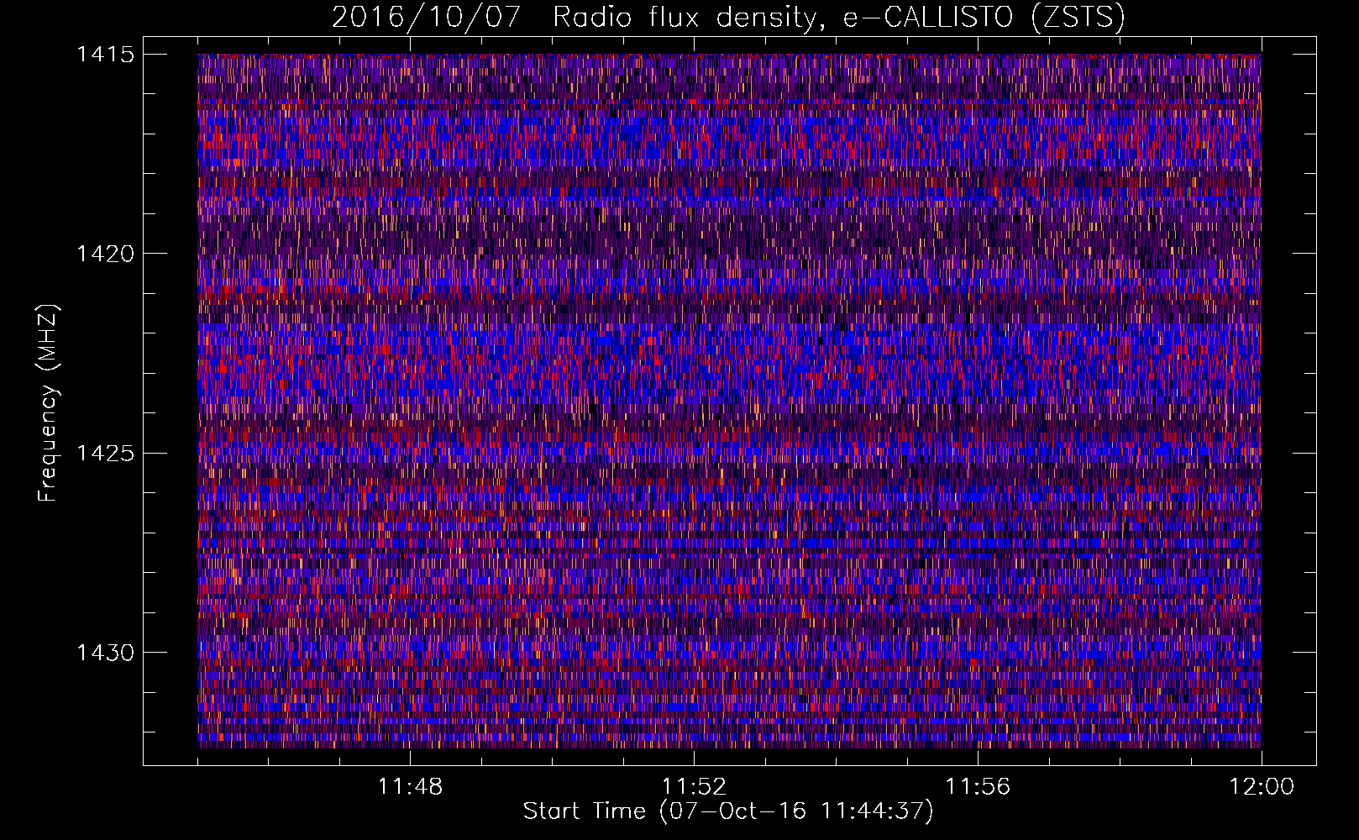Image resolution: width=1359 pixels, height=840 pixels.
Task: Click the 1425 frequency tick label
Action: click(x=105, y=454)
